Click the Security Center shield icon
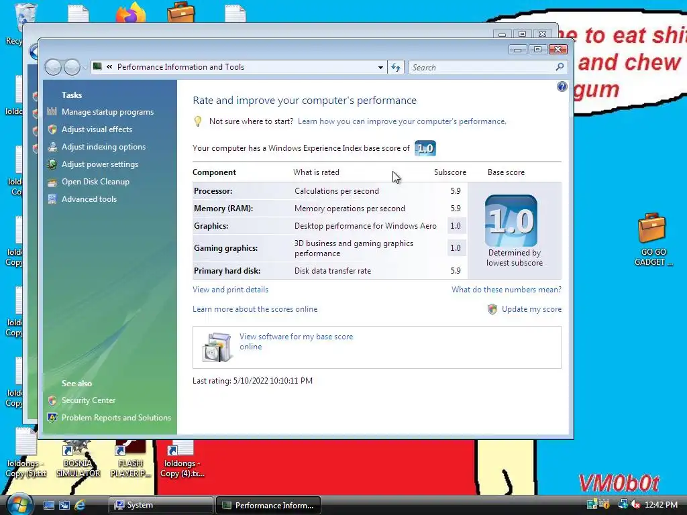Image resolution: width=687 pixels, height=515 pixels. (52, 400)
